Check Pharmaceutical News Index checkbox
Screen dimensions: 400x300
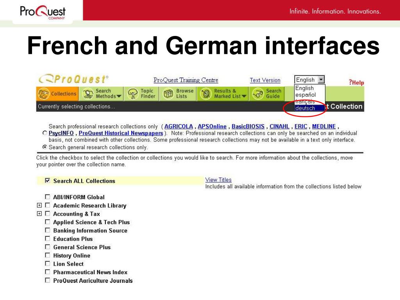47,272
